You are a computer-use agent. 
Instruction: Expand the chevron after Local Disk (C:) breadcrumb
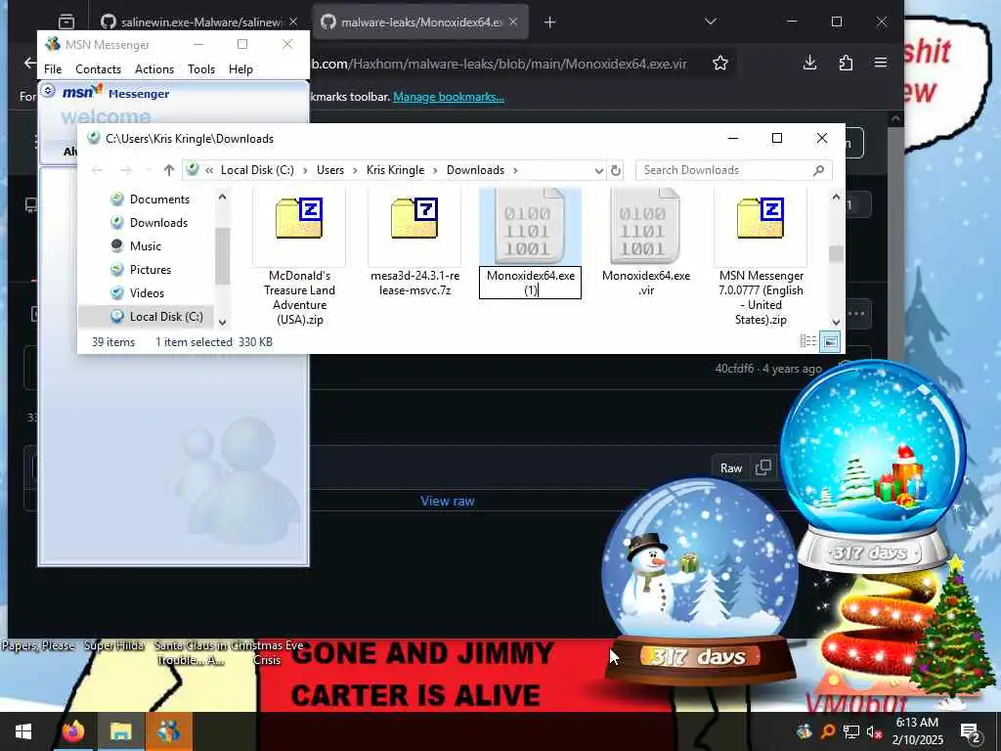[305, 170]
